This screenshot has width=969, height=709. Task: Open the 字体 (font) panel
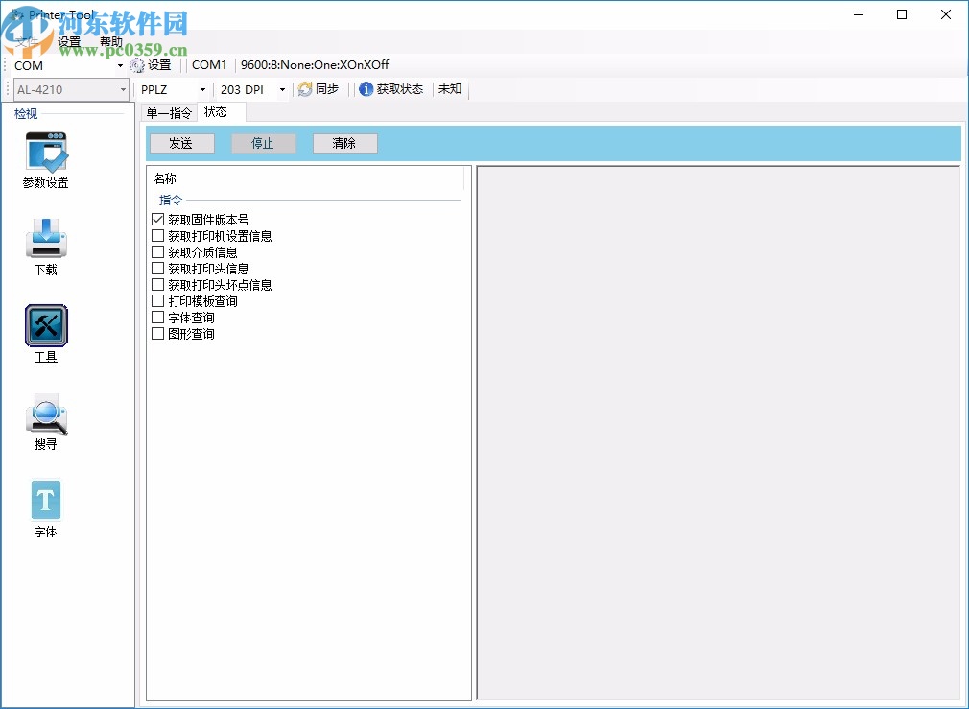pyautogui.click(x=45, y=499)
